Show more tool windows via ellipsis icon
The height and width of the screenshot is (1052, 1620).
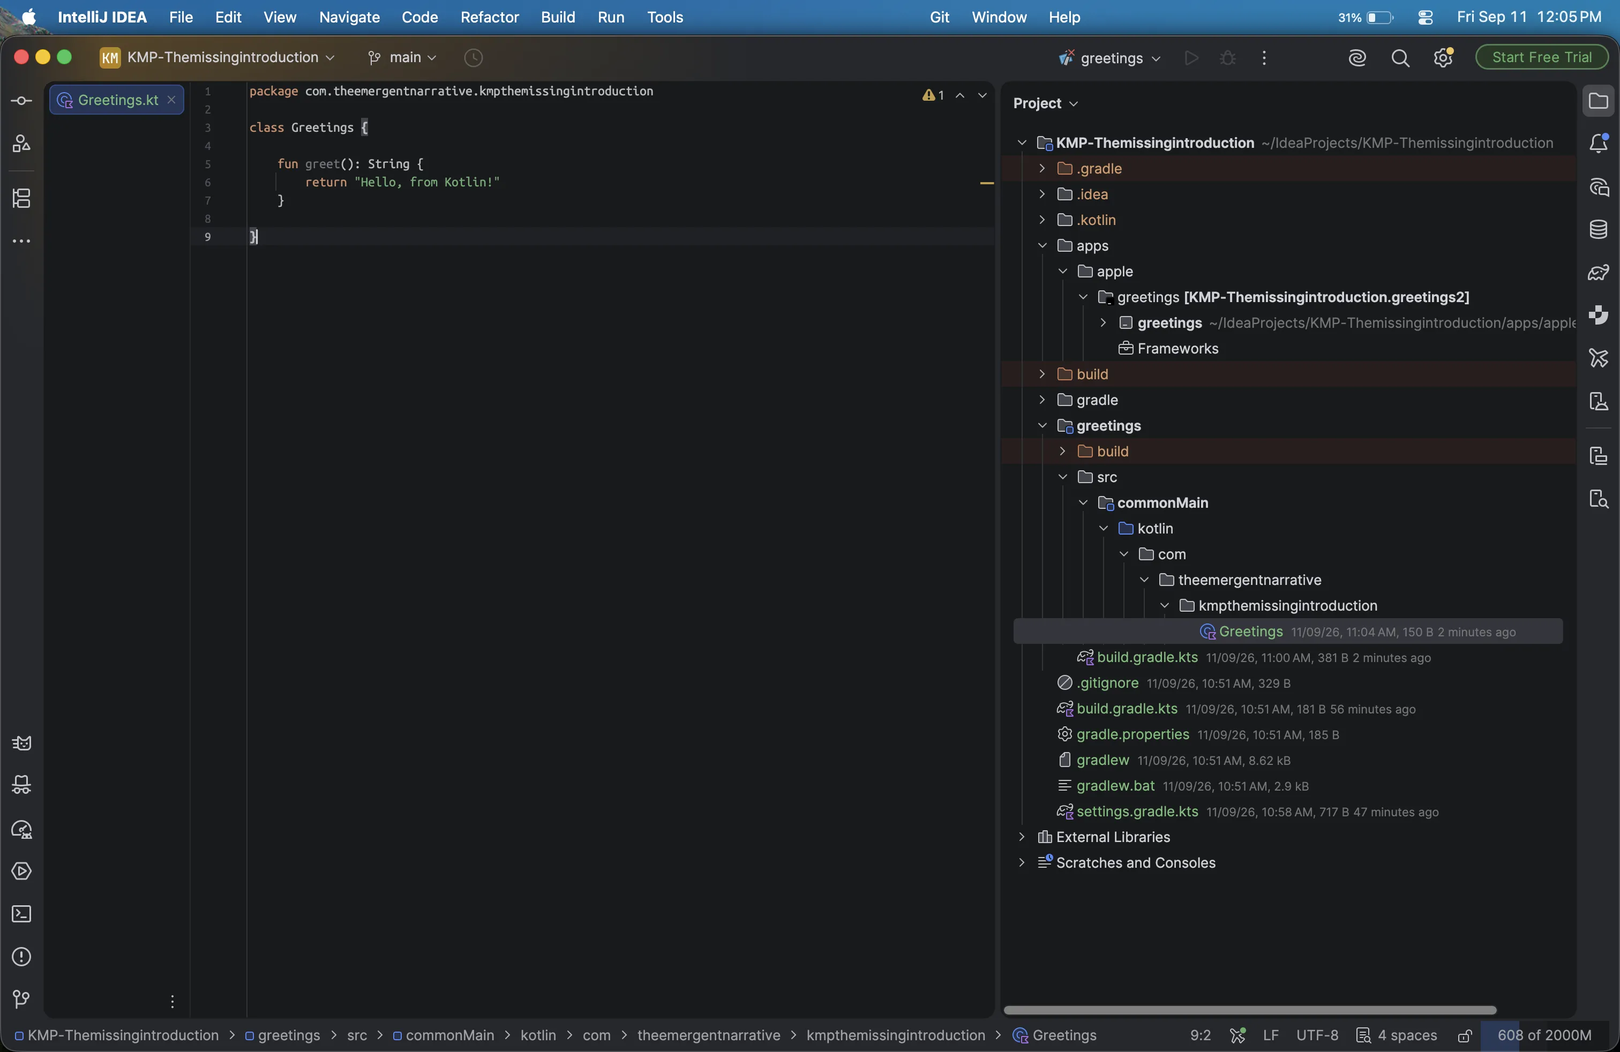point(21,241)
